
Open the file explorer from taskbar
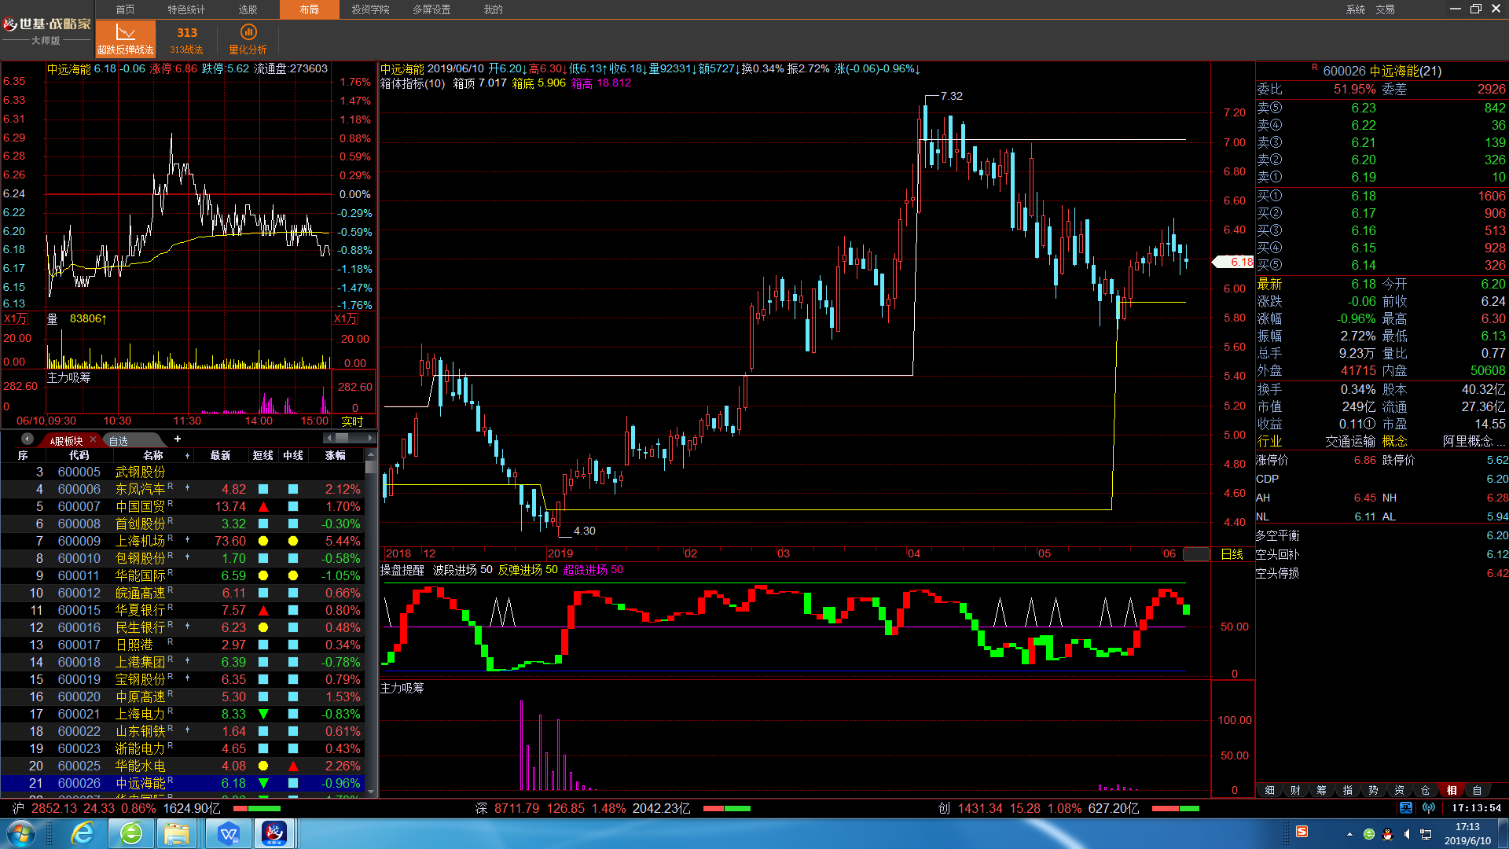coord(177,833)
